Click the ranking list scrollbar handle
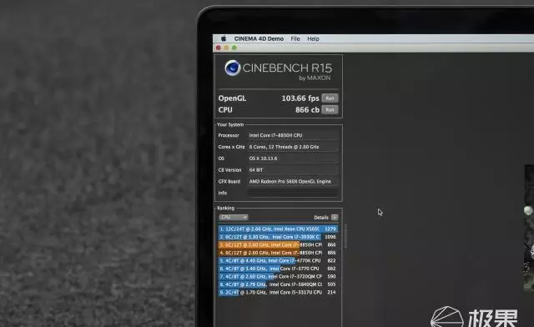Viewport: 534px width, 327px height. (x=345, y=236)
